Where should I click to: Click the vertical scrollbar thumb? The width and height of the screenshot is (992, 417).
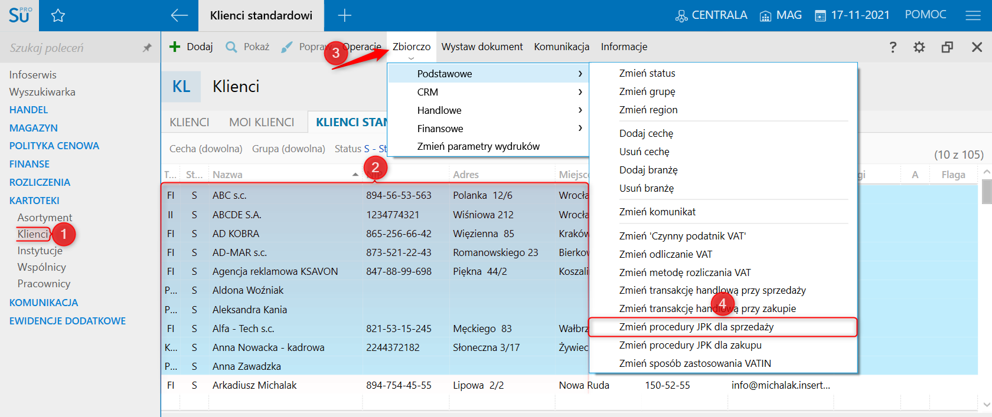pyautogui.click(x=986, y=192)
